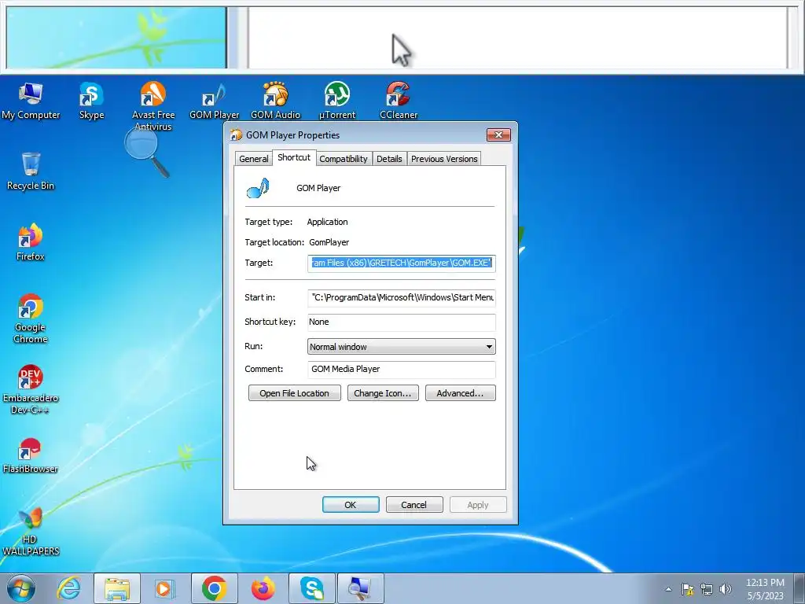Image resolution: width=805 pixels, height=604 pixels.
Task: Select FlashBrowser desktop shortcut
Action: (31, 455)
